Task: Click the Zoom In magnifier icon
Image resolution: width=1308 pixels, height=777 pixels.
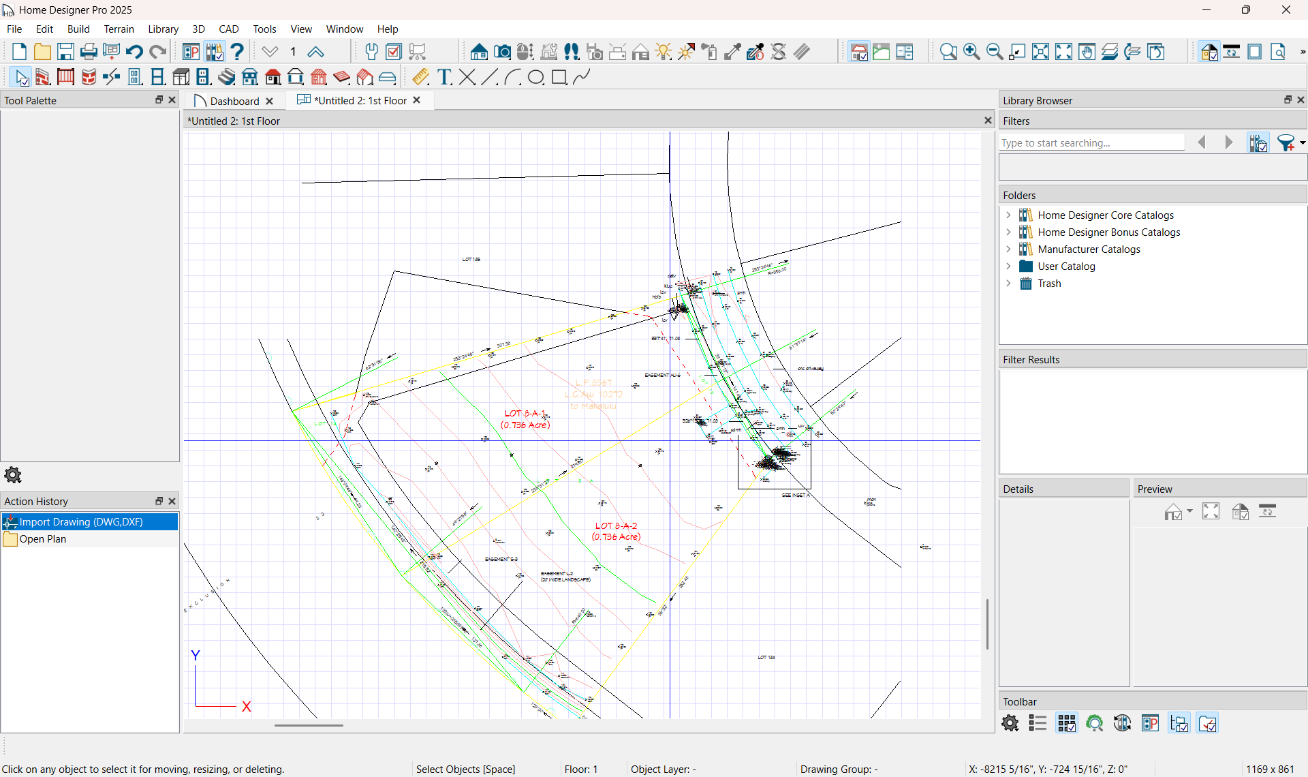Action: [971, 52]
